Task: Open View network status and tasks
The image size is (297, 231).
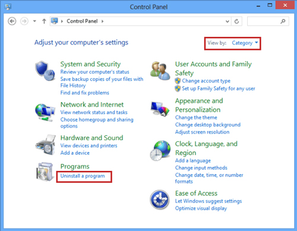Action: [x=94, y=112]
